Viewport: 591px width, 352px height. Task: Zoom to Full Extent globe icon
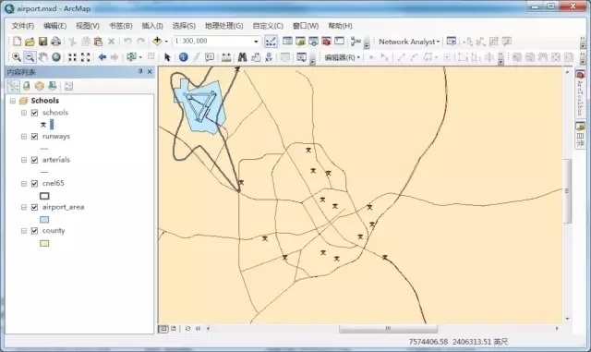pos(56,57)
